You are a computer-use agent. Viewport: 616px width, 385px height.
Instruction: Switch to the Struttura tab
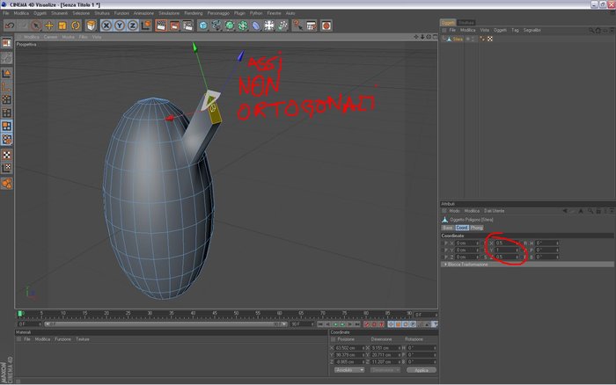click(466, 23)
